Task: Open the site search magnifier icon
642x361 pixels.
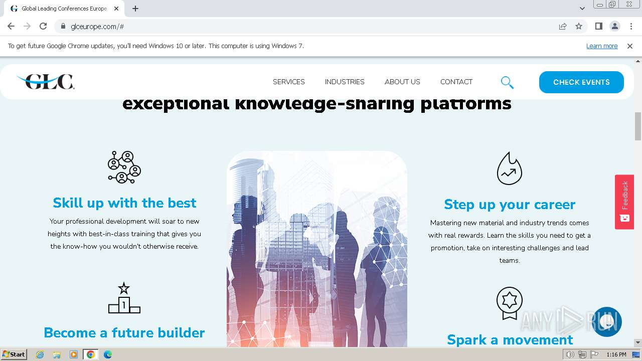Action: coord(507,82)
